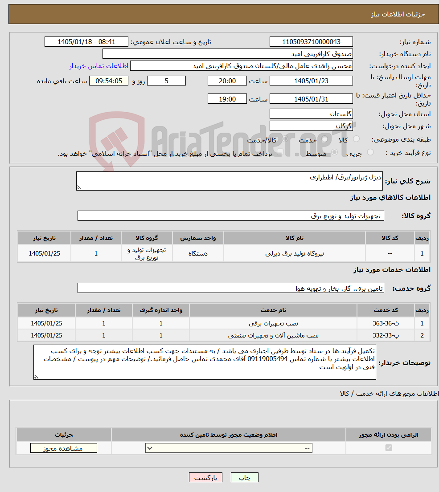Viewport: 439px width, 492px height.
Task: Click the delivery province field گلستان
Action: (x=311, y=114)
